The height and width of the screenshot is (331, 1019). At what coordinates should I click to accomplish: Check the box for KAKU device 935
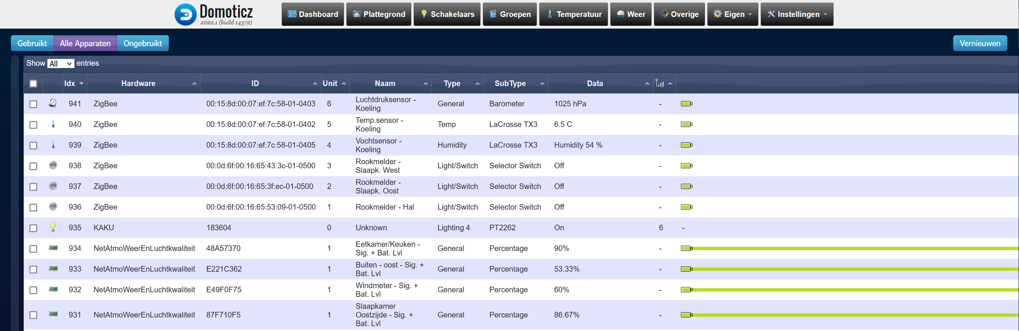tap(33, 228)
